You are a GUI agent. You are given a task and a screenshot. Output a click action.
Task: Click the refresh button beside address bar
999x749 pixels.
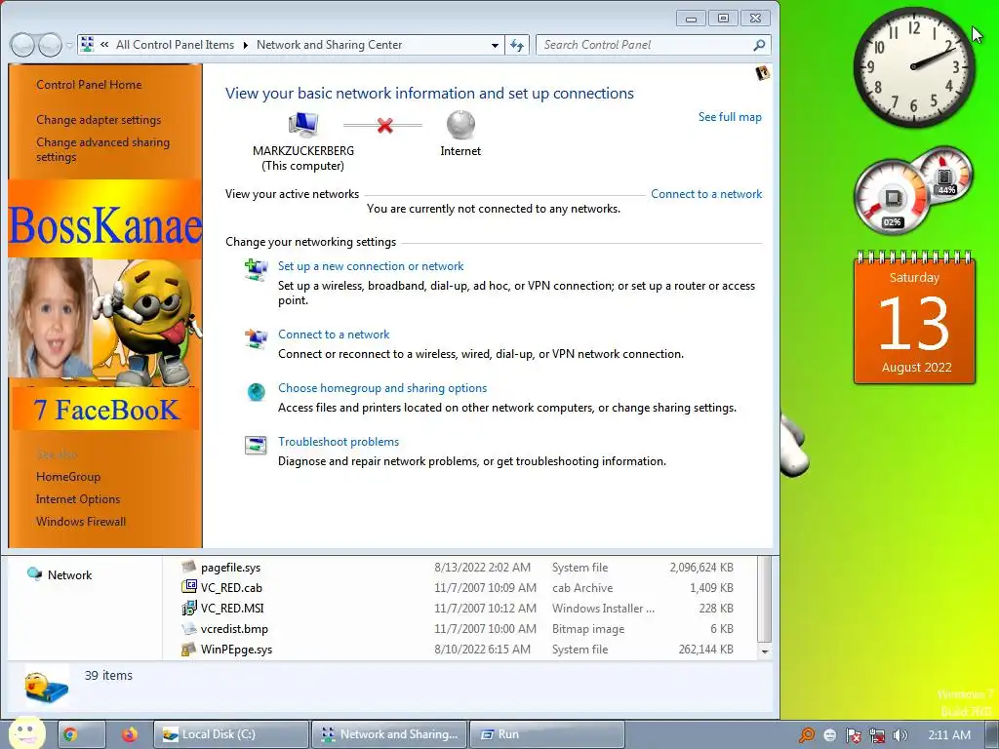tap(517, 45)
